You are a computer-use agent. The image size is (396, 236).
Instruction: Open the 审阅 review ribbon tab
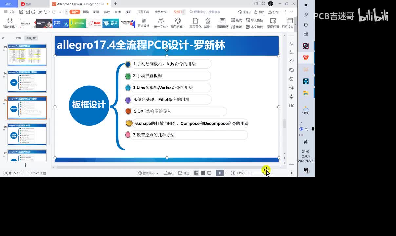point(118,12)
